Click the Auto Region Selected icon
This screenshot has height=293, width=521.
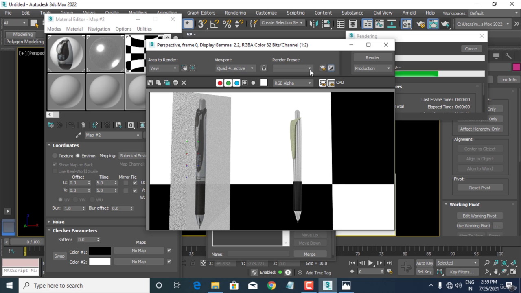pos(193,68)
